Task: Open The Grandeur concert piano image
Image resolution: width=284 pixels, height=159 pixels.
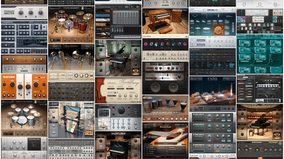Action: pyautogui.click(x=260, y=123)
